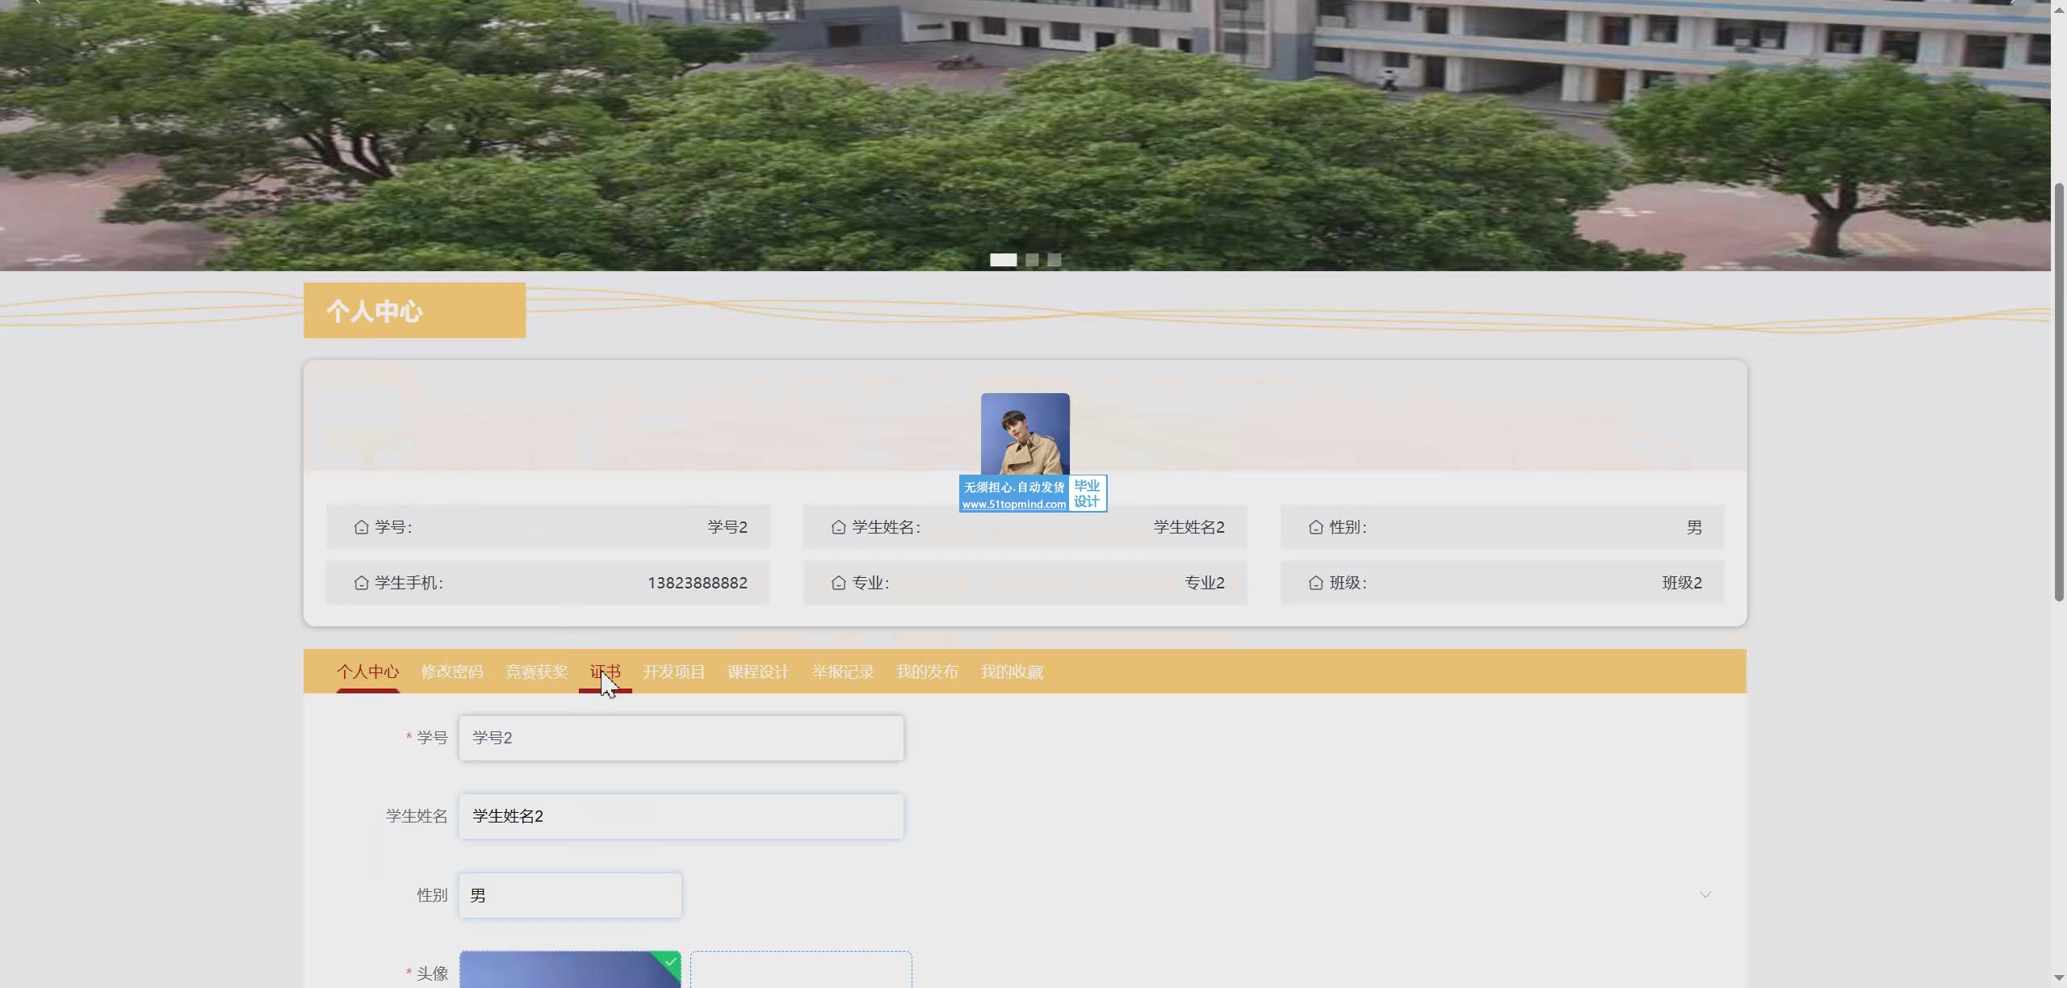
Task: Click the home icon beside 学号
Action: click(x=361, y=527)
